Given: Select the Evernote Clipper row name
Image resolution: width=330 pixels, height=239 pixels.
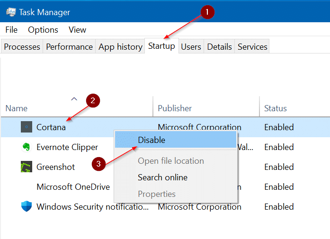Looking at the screenshot, I should click(67, 147).
